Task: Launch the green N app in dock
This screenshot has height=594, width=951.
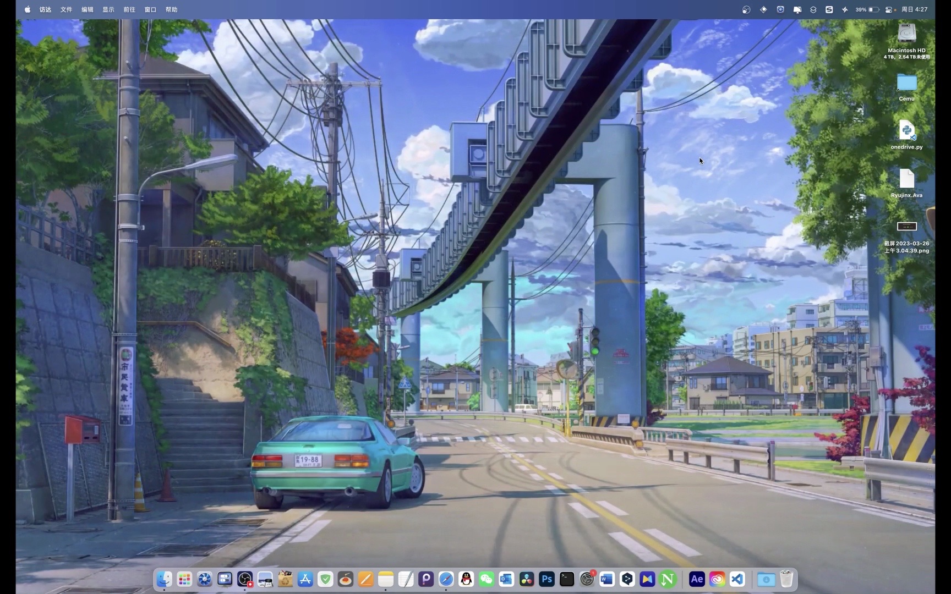Action: [668, 579]
